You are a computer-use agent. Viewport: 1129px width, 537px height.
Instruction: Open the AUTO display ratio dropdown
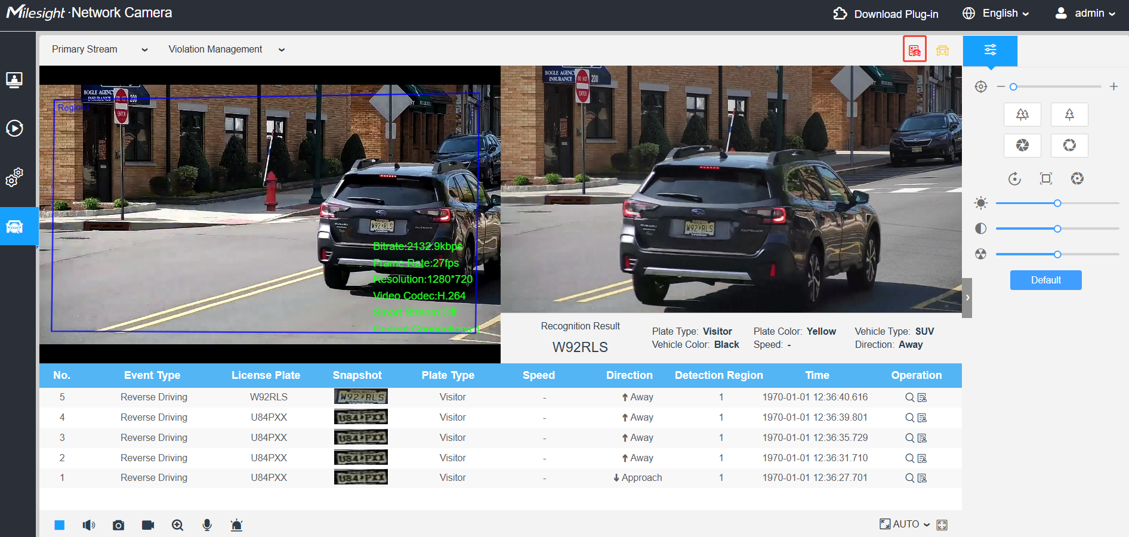(905, 524)
